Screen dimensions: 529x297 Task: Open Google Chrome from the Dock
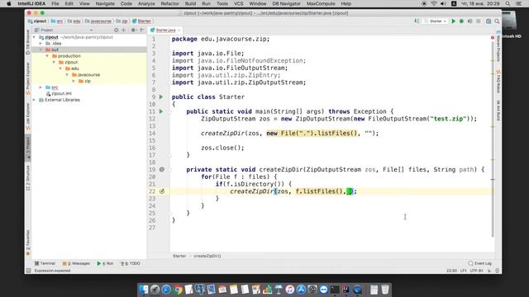click(178, 290)
